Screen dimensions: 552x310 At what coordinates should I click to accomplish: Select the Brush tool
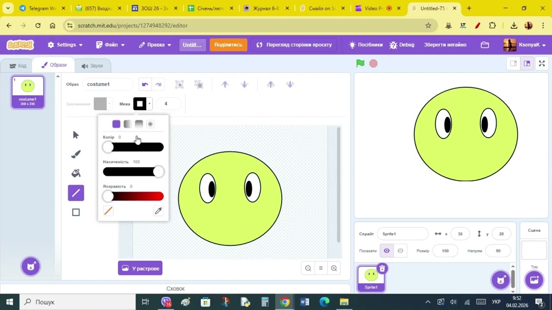click(76, 154)
